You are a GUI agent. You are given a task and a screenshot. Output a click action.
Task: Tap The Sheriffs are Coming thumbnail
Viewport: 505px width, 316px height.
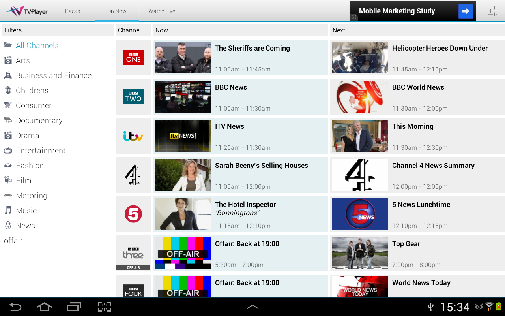[183, 57]
